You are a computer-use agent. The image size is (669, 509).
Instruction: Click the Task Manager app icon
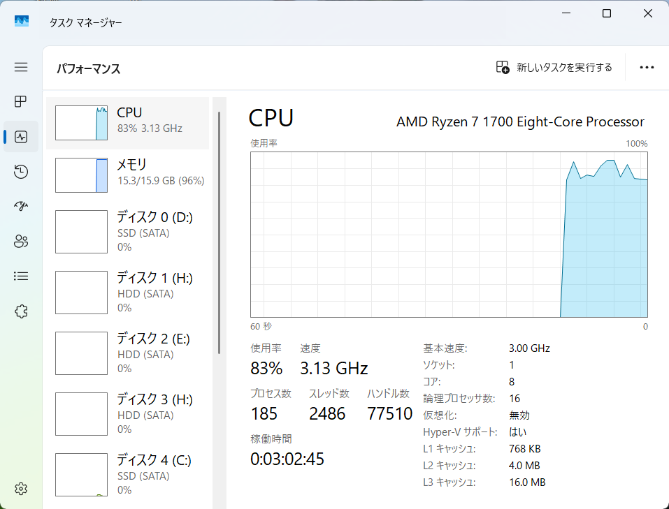click(x=22, y=22)
